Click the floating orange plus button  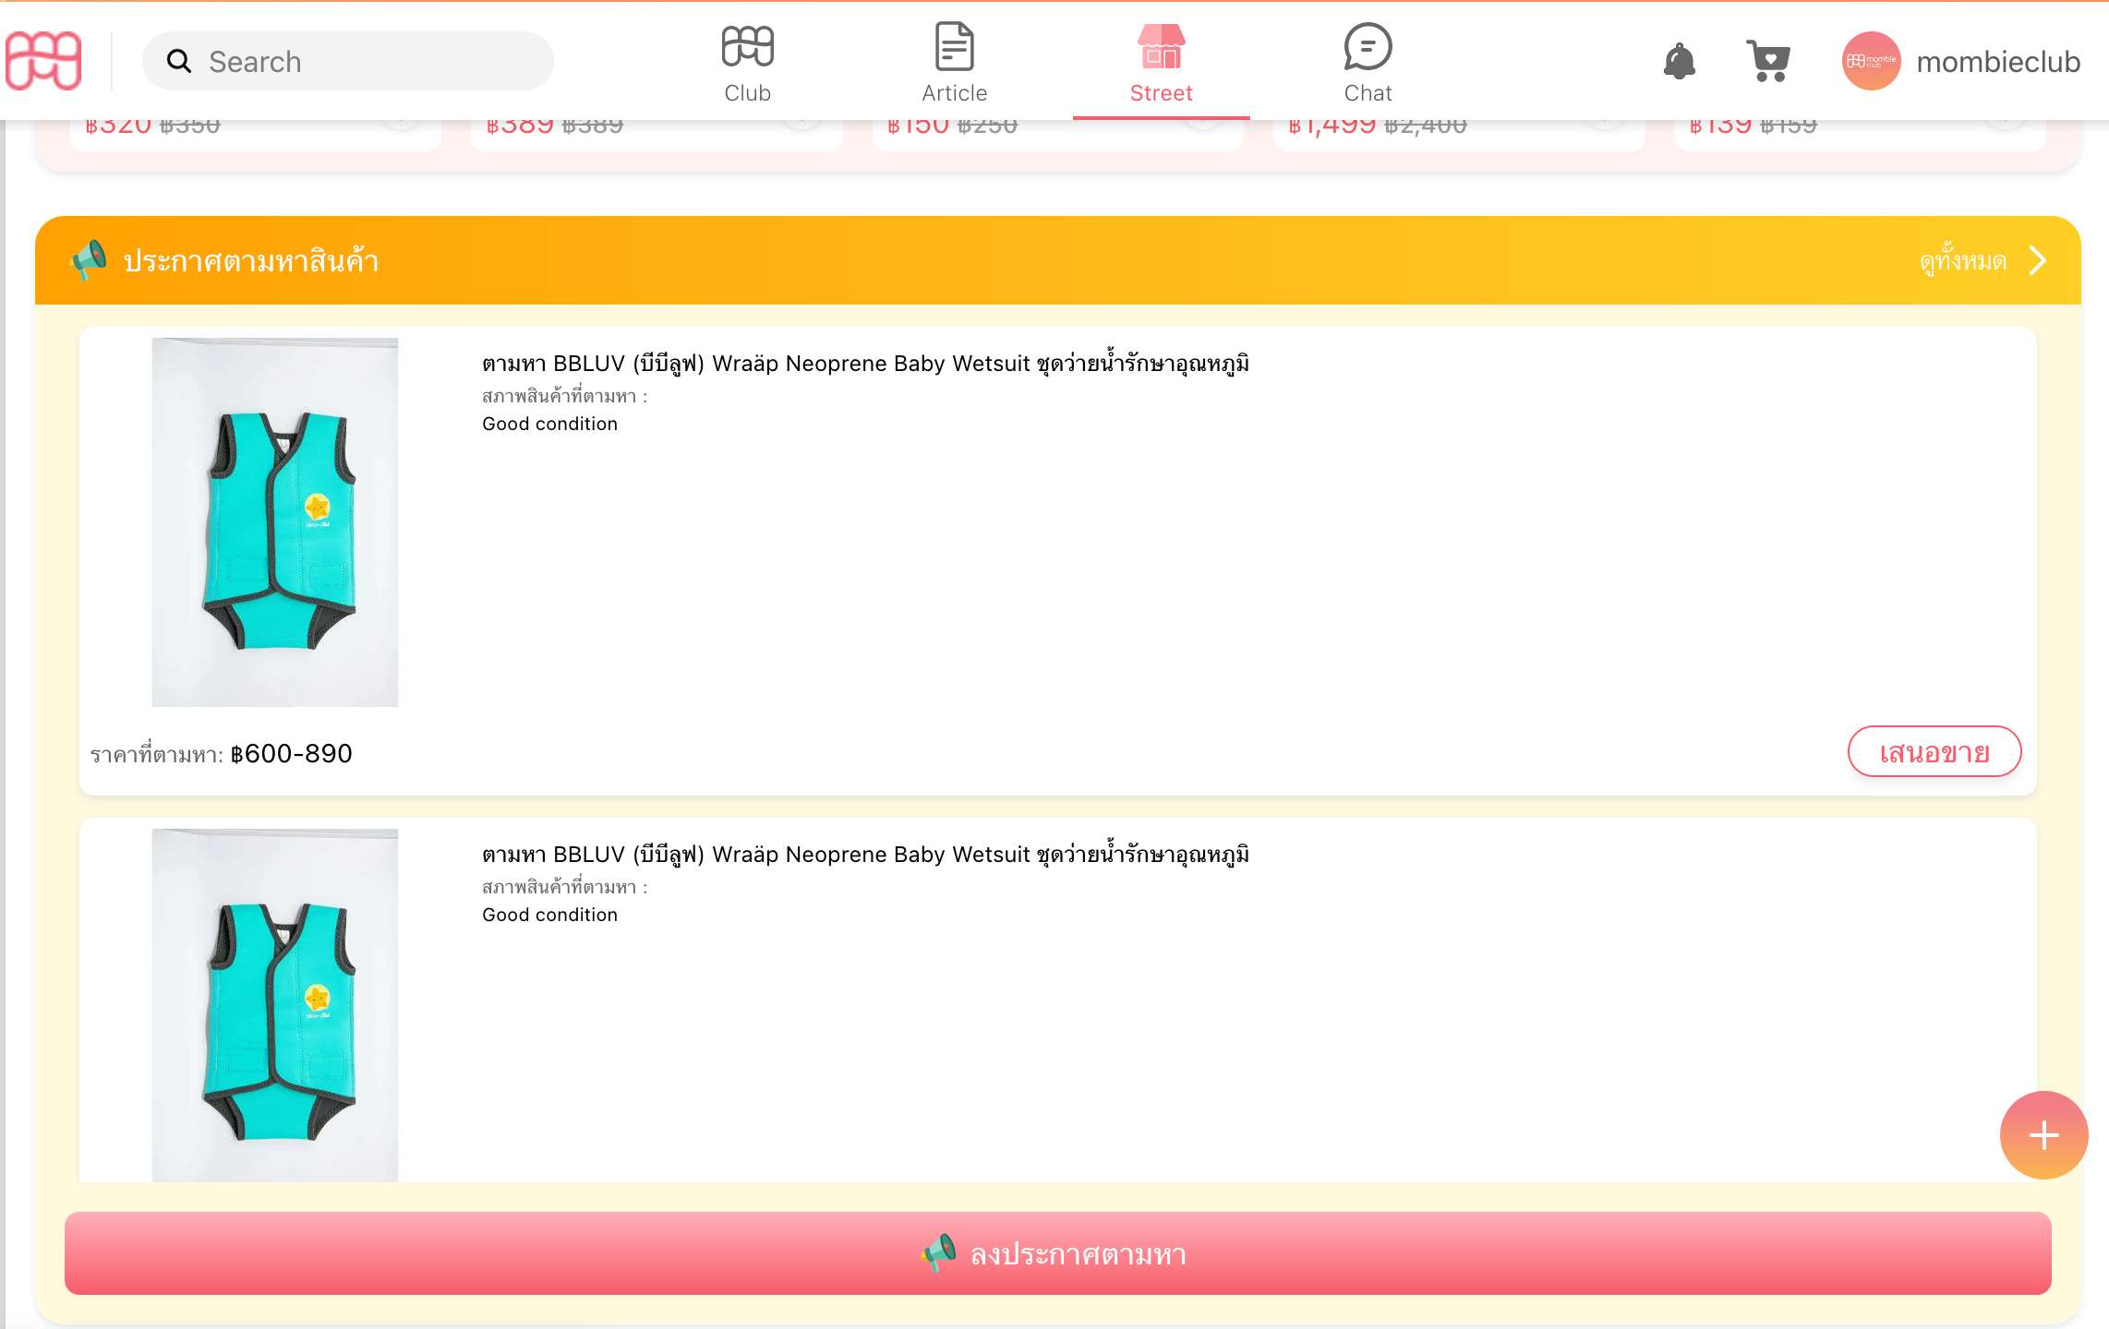2043,1135
